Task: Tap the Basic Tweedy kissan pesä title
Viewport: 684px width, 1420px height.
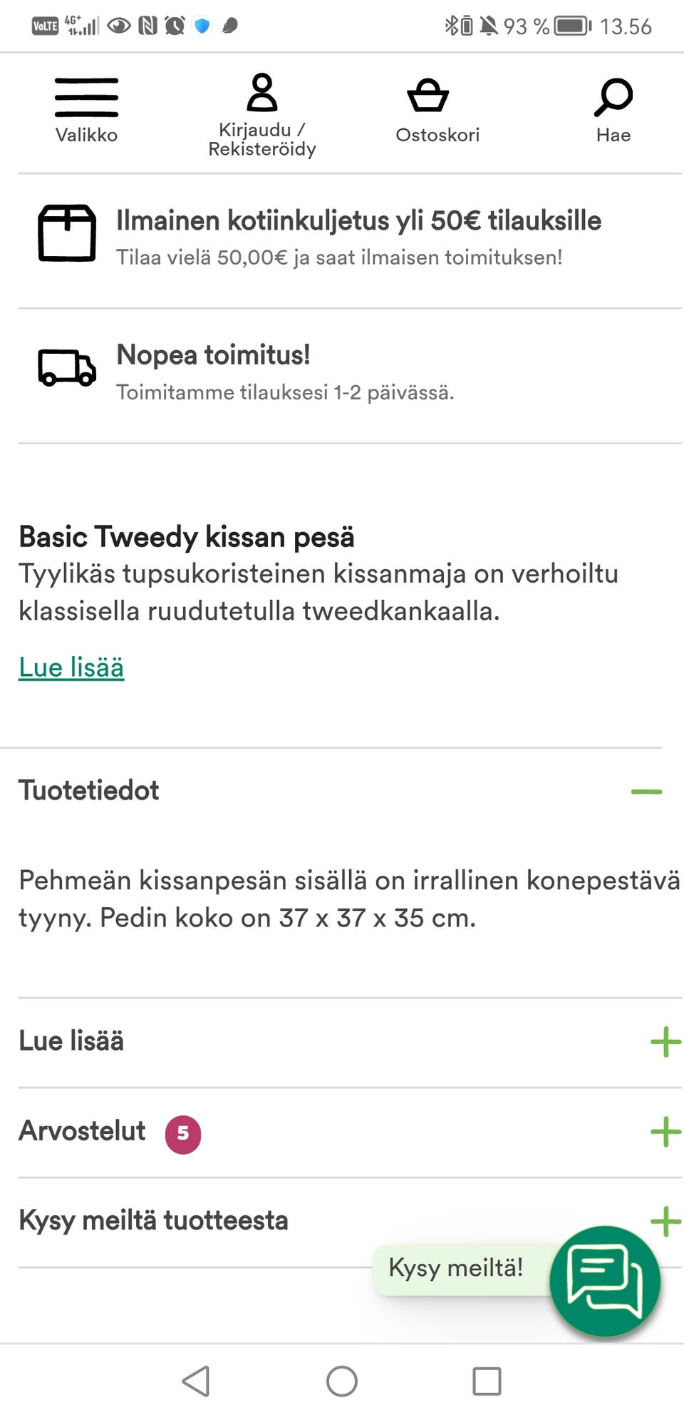Action: [187, 537]
